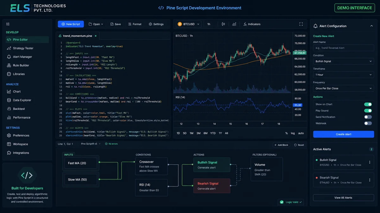Select the 6M chart range

[x=206, y=133]
